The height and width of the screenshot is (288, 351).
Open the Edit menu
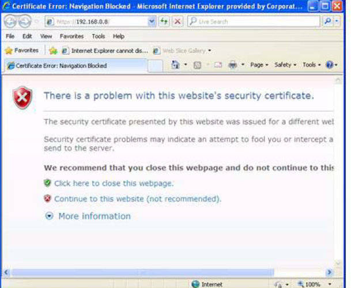(x=27, y=36)
